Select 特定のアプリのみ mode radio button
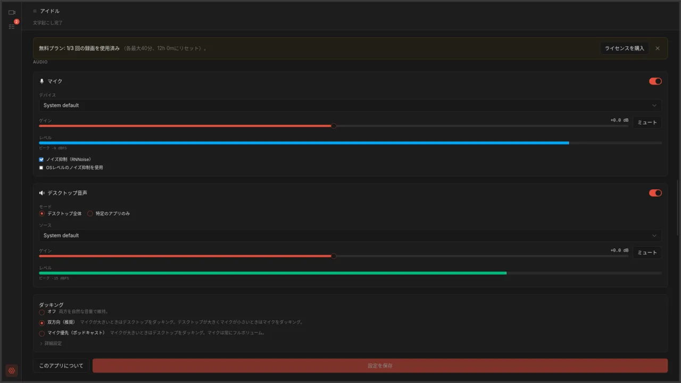 90,214
